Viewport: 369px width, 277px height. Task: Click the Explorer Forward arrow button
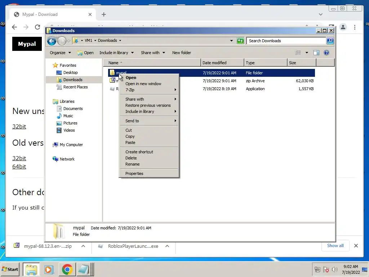(62, 41)
